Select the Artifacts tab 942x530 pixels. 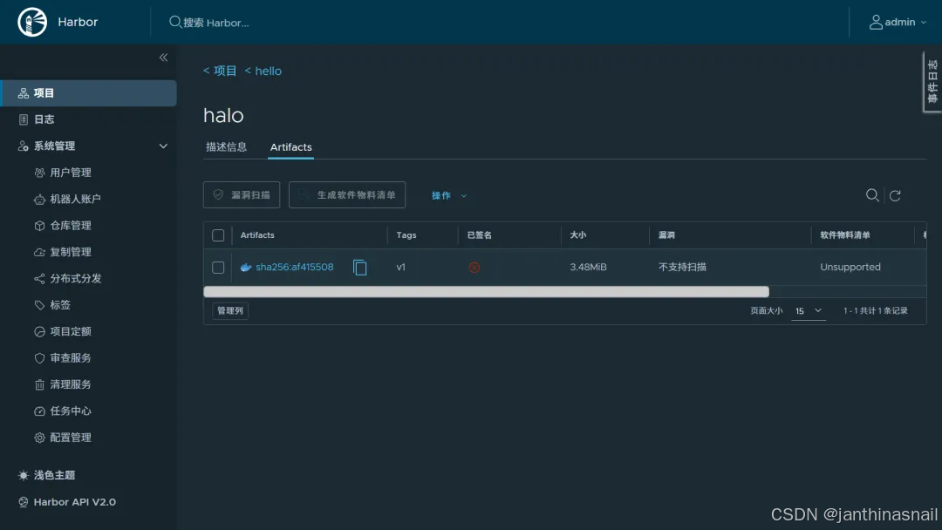point(290,147)
